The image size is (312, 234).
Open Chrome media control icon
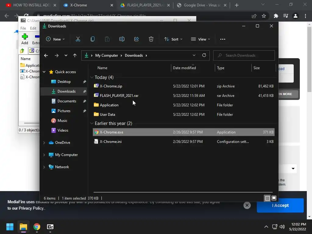point(286,16)
